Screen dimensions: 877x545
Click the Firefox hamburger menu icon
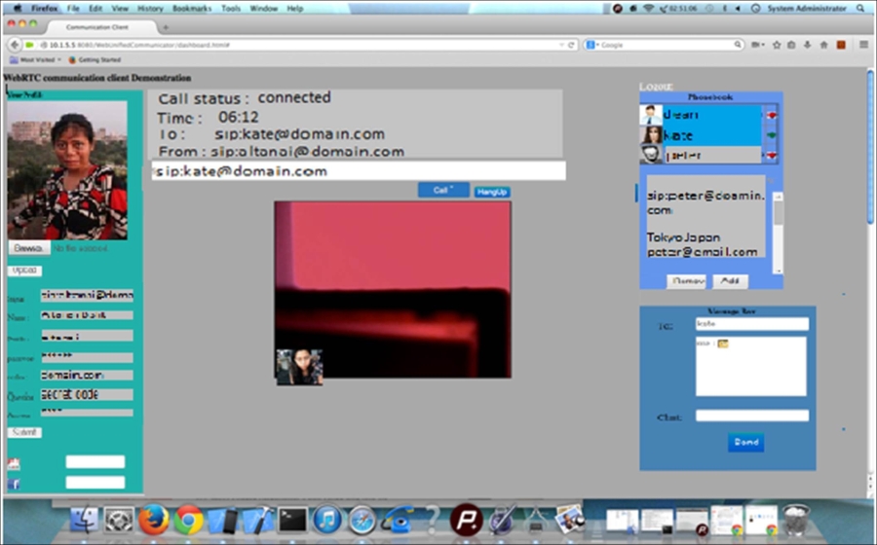(863, 45)
